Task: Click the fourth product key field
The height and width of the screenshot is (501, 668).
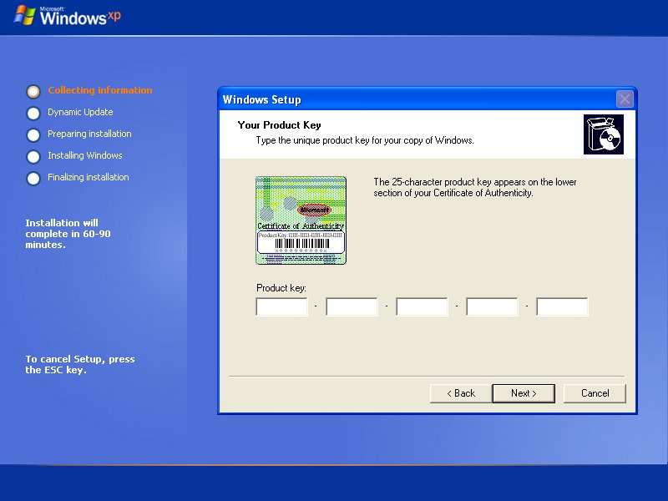Action: coord(492,306)
